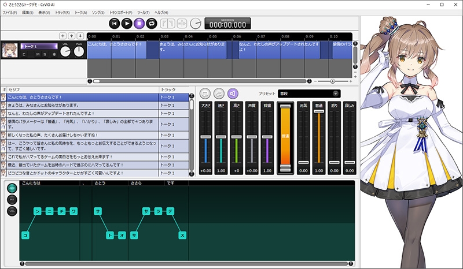Click the PAN knob on the track header
Viewport: 463px width, 269px height.
79,51
